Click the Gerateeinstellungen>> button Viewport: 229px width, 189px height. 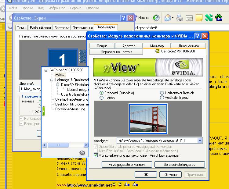click(180, 165)
